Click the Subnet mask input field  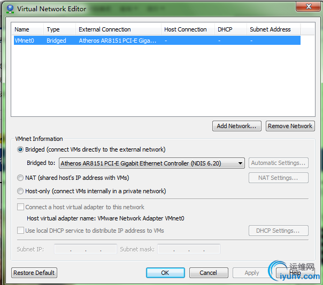pos(189,249)
